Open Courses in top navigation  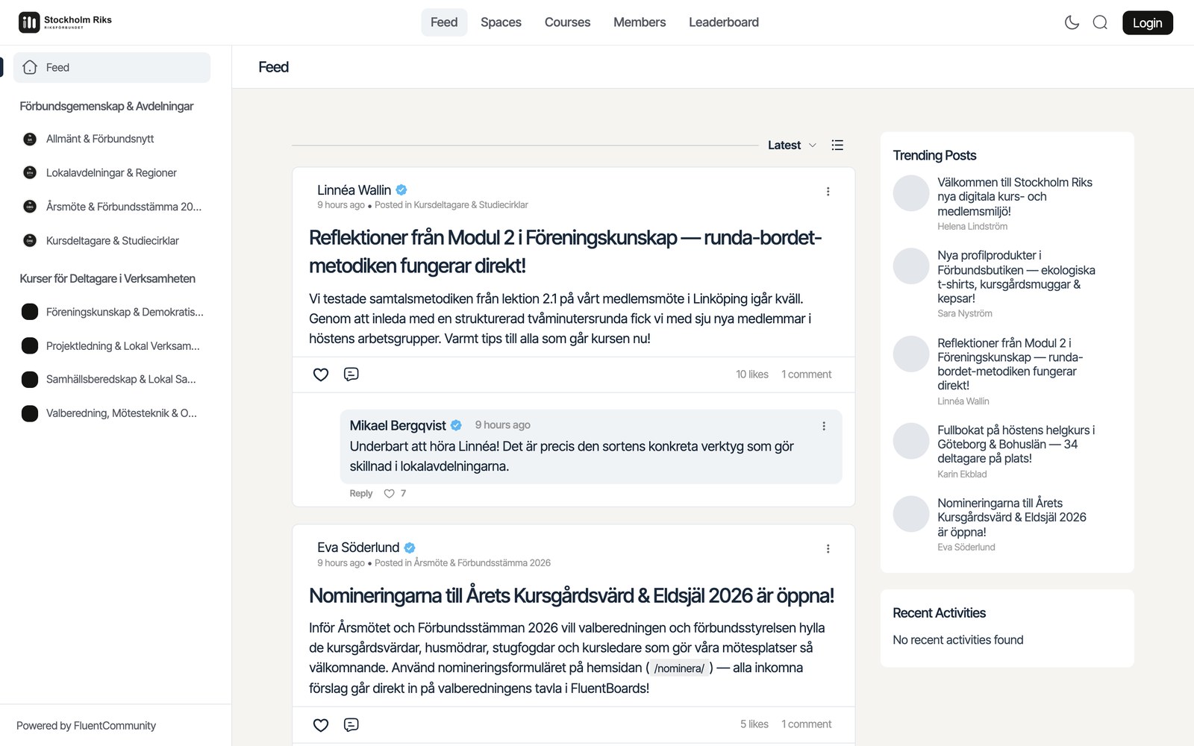567,22
